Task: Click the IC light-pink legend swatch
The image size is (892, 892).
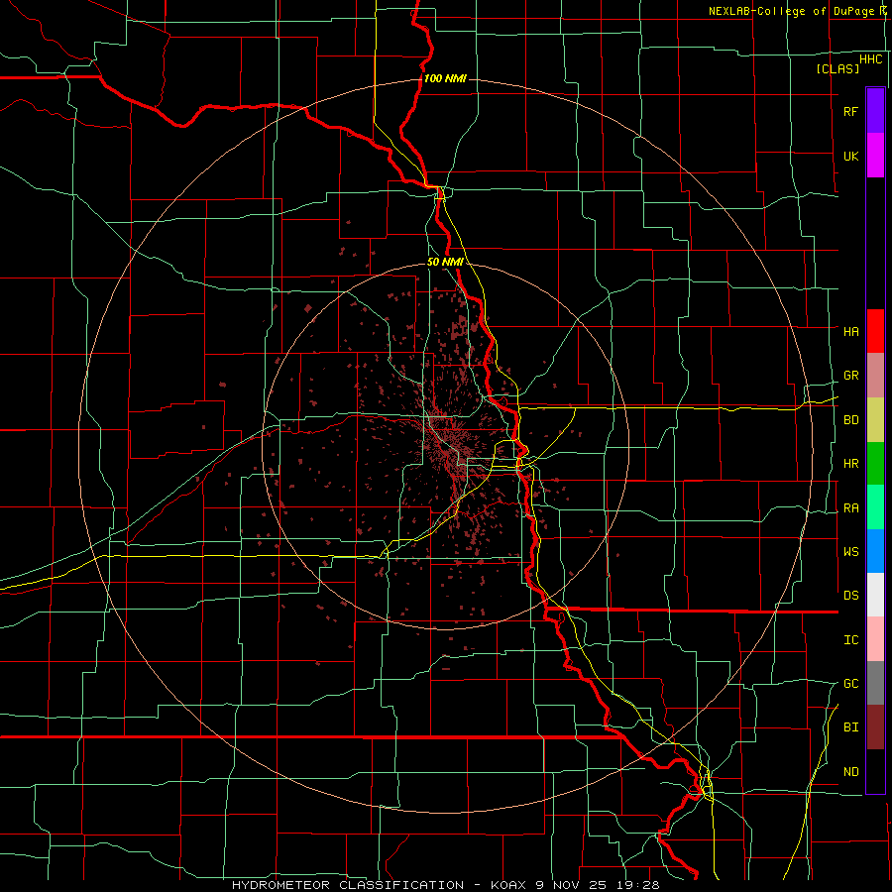Action: (x=875, y=639)
